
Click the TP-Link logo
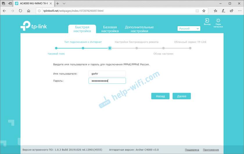34,26
